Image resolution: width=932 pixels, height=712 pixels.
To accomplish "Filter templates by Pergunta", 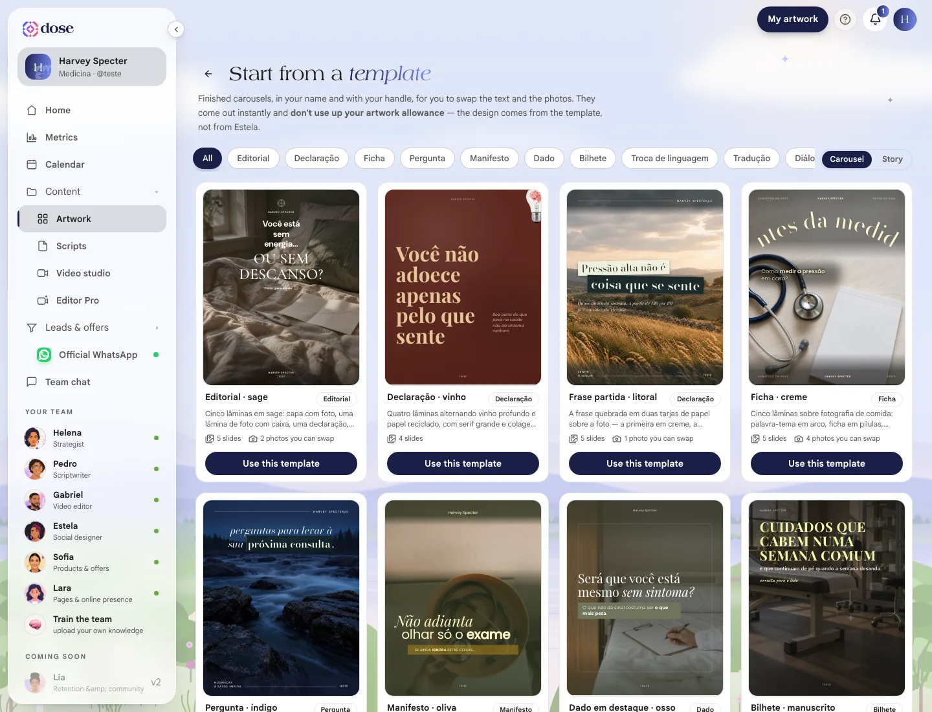I will click(427, 158).
